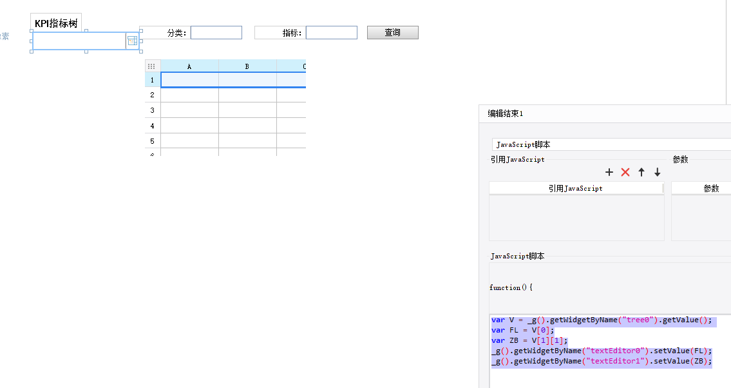731x388 pixels.
Task: Select column A header
Action: [189, 66]
